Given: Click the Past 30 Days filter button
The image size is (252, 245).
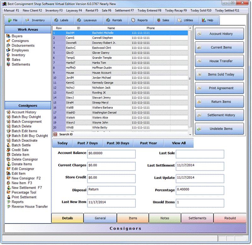Looking at the screenshot, I should point(118,143).
